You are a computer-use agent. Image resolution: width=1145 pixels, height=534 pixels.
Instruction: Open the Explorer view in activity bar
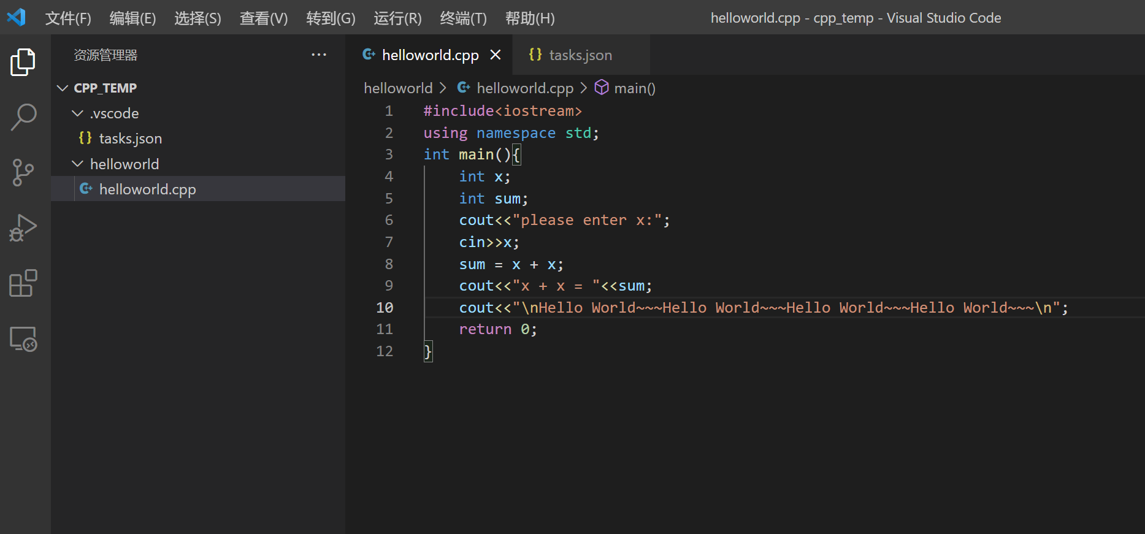click(23, 62)
